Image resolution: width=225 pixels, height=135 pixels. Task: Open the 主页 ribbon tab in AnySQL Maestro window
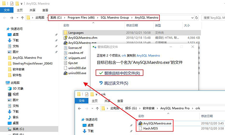(x=19, y=10)
